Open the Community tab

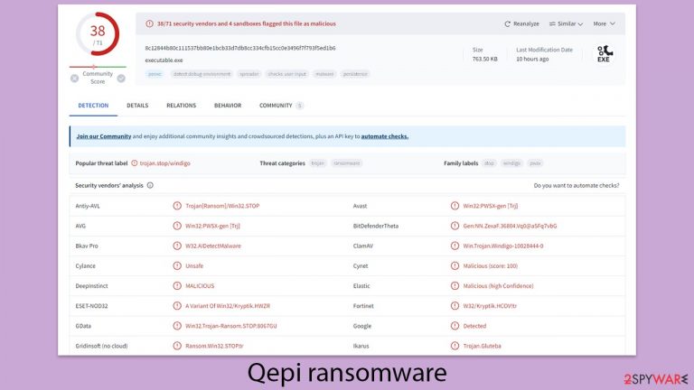coord(281,106)
